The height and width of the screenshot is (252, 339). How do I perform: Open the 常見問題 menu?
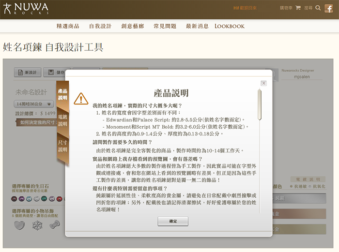pyautogui.click(x=165, y=26)
